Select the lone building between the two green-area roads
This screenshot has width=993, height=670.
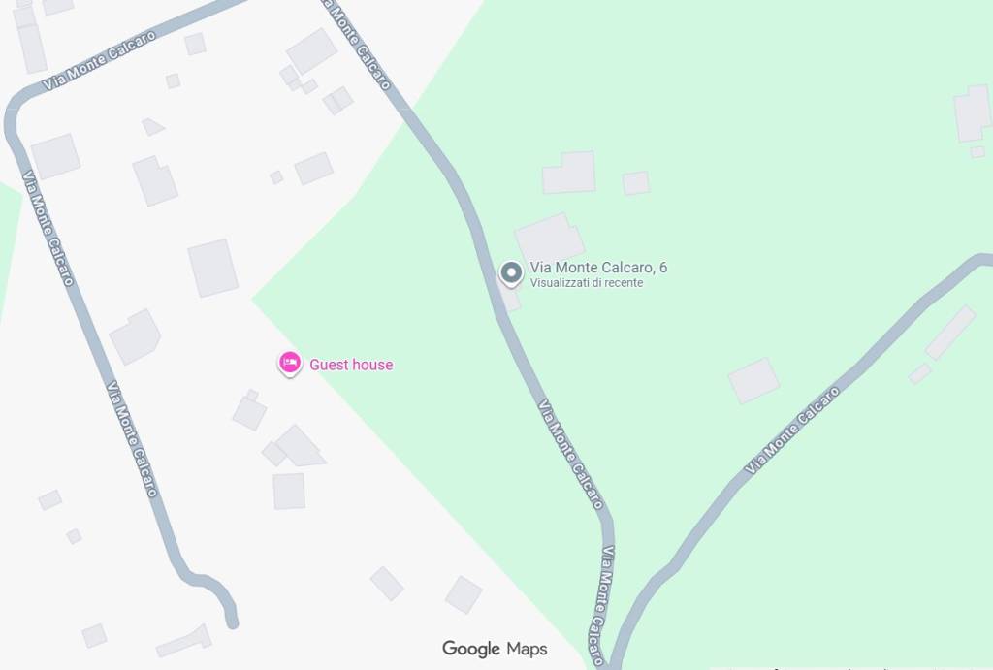pos(753,381)
